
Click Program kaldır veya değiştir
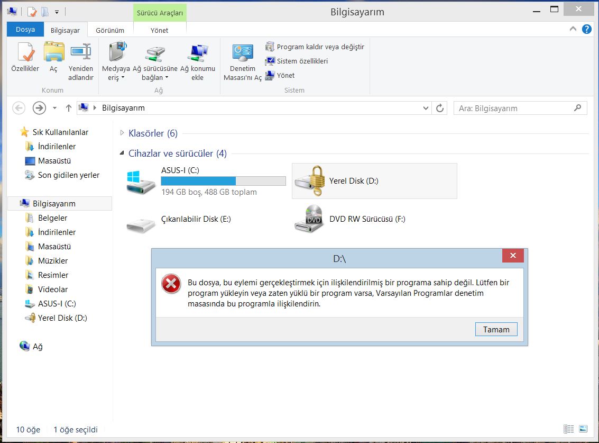click(x=315, y=47)
